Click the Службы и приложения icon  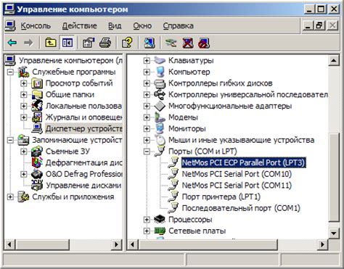23,196
